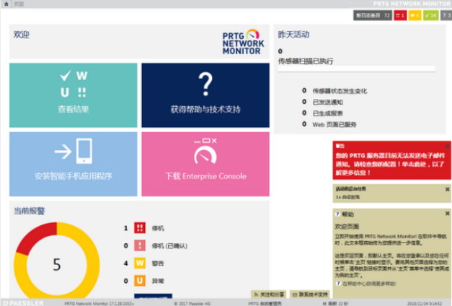Click the 昨天活动 panel heading
The image size is (452, 306).
tap(293, 35)
